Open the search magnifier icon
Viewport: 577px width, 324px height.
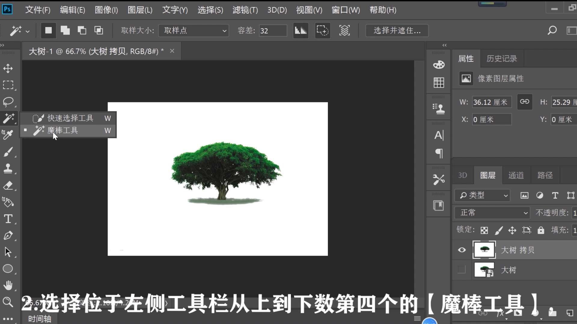coord(552,30)
